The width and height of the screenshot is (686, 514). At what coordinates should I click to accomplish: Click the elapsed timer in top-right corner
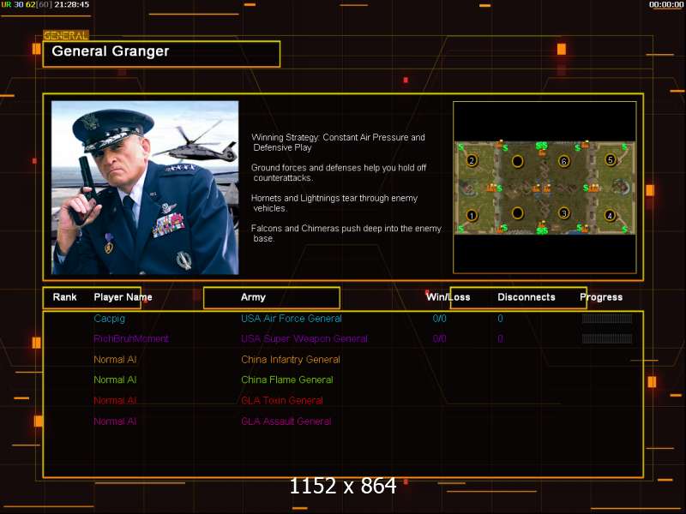(x=666, y=5)
